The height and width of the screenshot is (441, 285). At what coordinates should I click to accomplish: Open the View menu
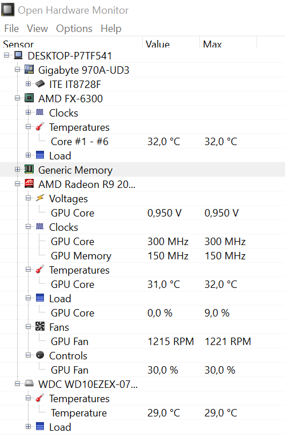tap(37, 29)
